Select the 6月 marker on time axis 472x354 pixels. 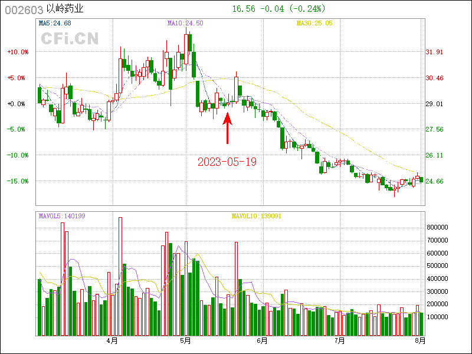(x=263, y=341)
